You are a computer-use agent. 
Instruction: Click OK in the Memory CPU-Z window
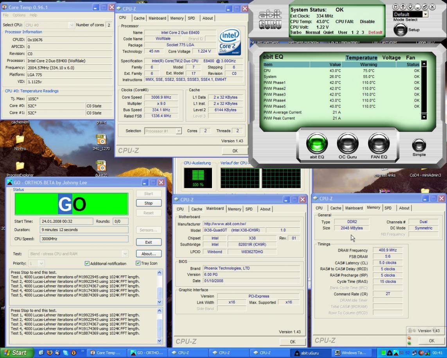click(432, 341)
